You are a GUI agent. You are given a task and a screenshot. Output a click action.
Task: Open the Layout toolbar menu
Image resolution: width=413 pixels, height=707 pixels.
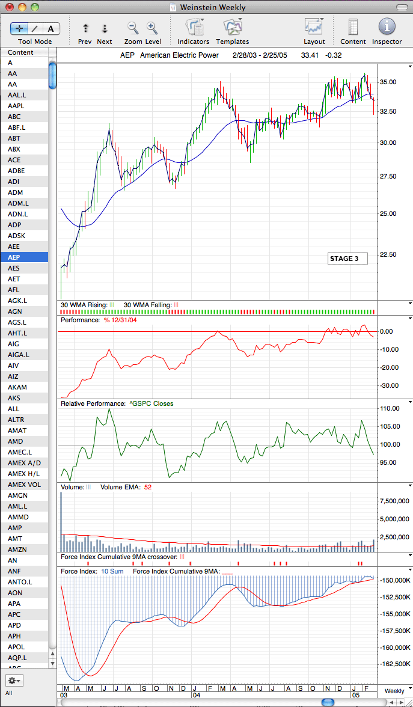click(x=314, y=28)
